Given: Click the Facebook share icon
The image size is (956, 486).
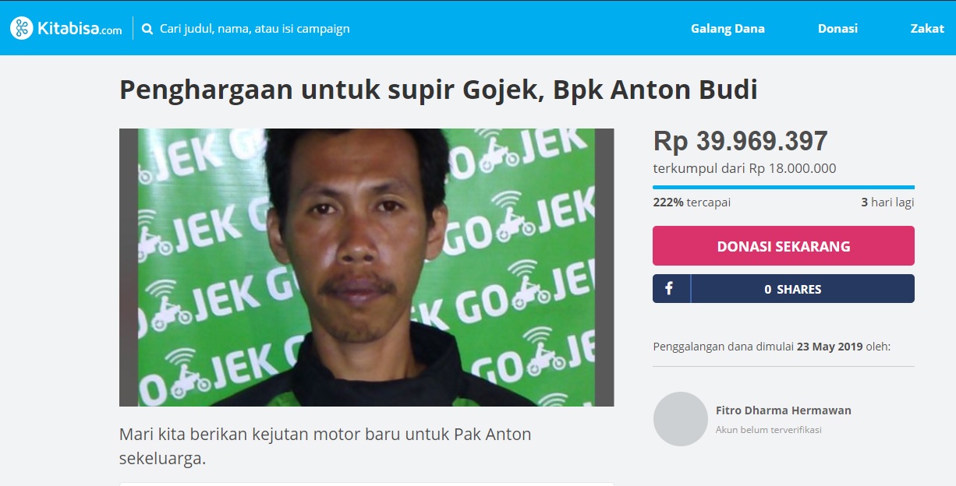Looking at the screenshot, I should pyautogui.click(x=669, y=288).
